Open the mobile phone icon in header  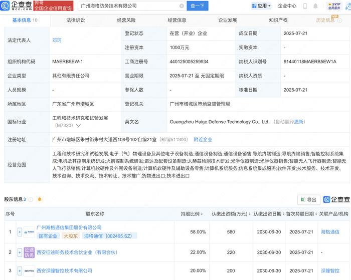pos(305,6)
